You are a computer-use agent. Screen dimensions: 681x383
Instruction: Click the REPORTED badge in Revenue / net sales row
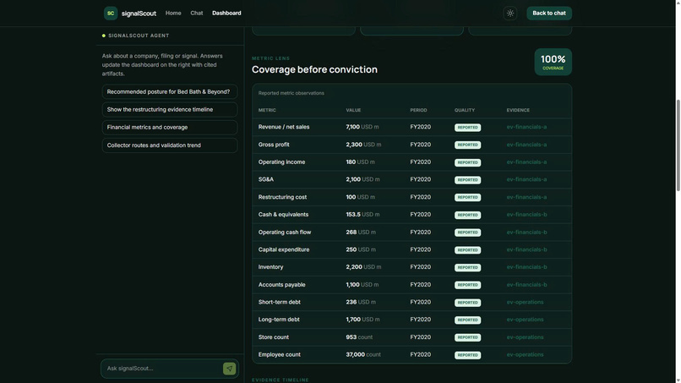coord(467,128)
